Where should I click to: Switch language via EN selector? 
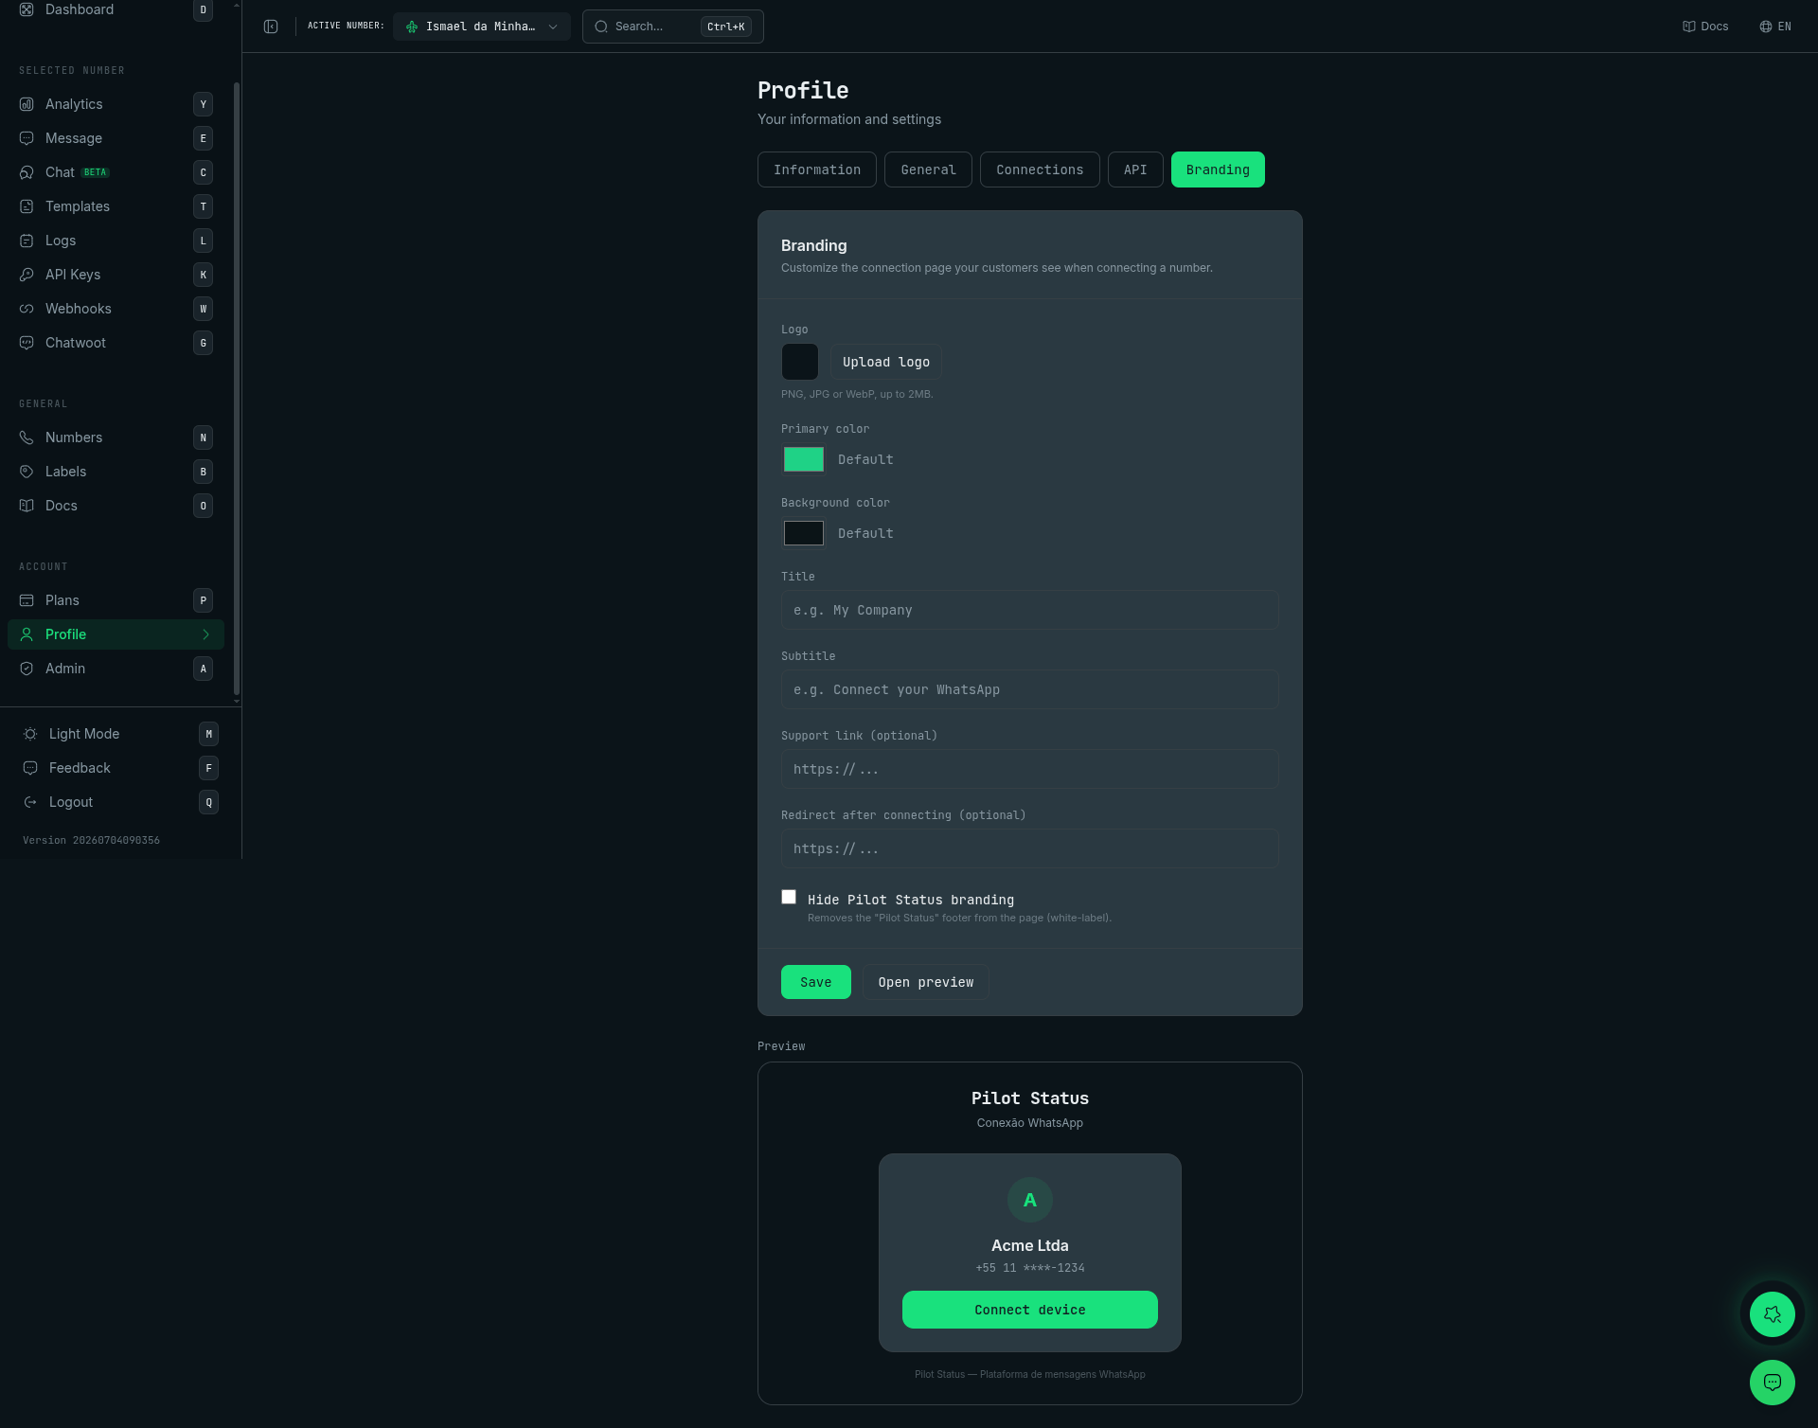1775,27
